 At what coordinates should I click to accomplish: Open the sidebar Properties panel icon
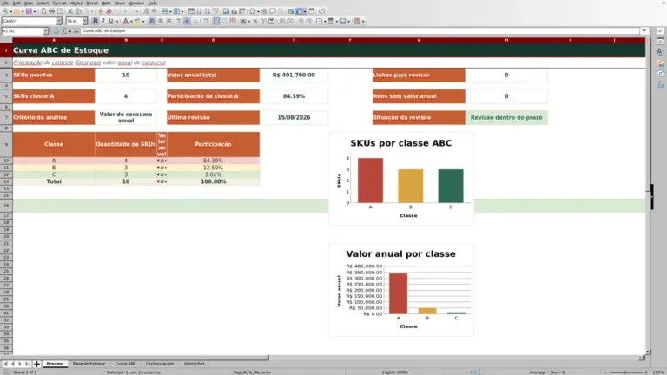coord(660,42)
